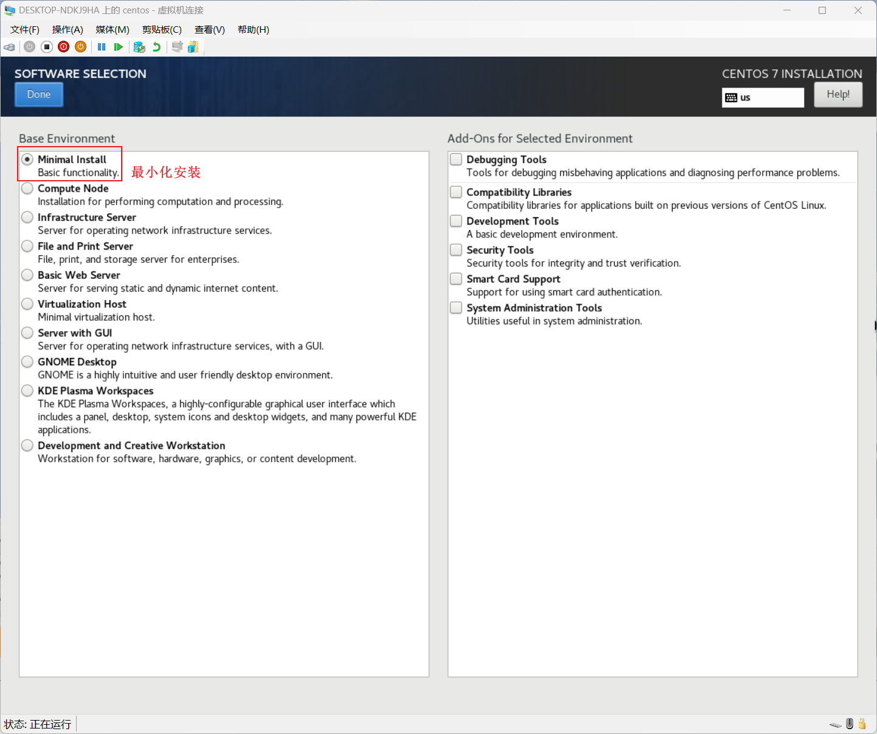This screenshot has width=877, height=734.
Task: Click the greyed enhanced session icon
Action: point(177,47)
